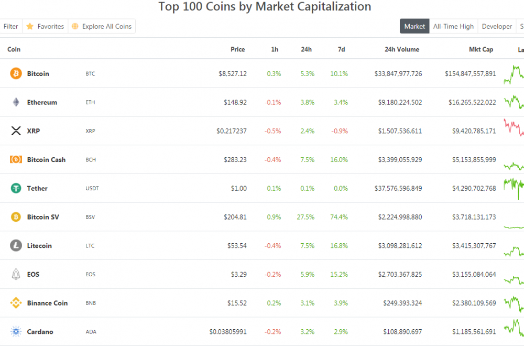Click the Bitcoin orange logo icon
Image resolution: width=524 pixels, height=346 pixels.
point(16,73)
